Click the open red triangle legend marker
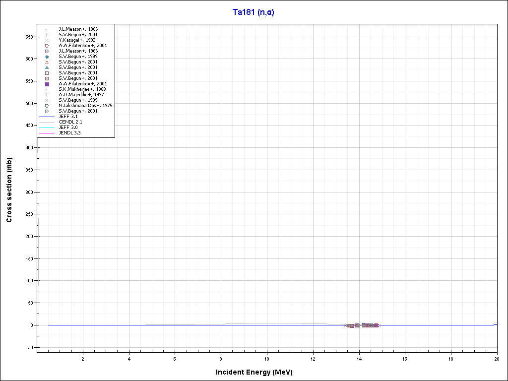508x381 pixels. [47, 62]
